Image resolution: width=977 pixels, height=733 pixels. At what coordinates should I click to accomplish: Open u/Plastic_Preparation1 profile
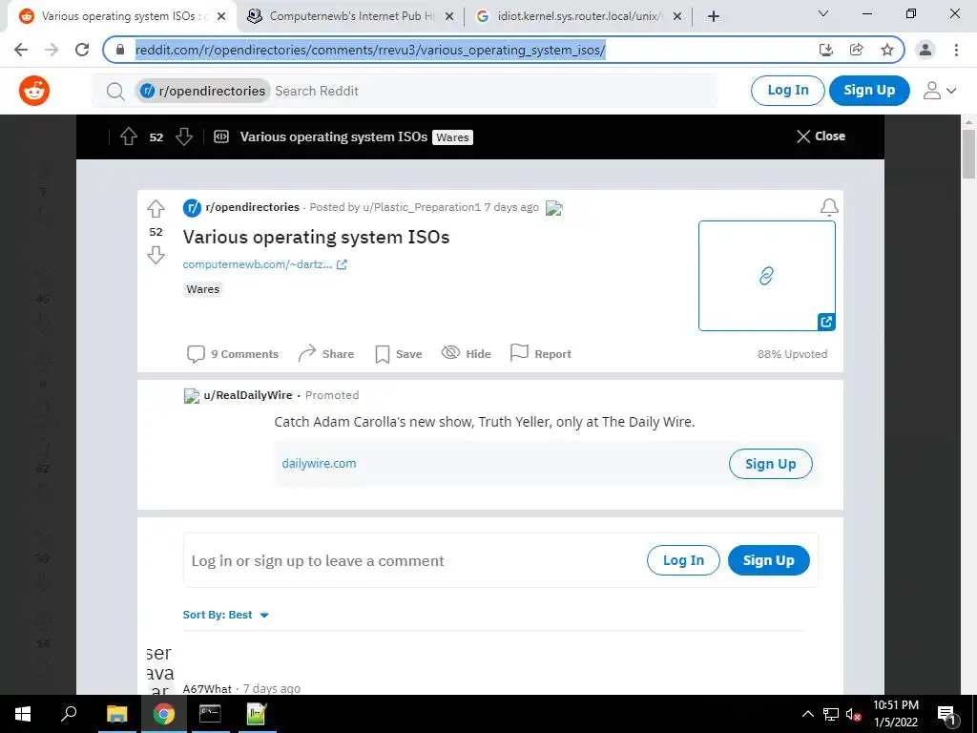(x=422, y=207)
